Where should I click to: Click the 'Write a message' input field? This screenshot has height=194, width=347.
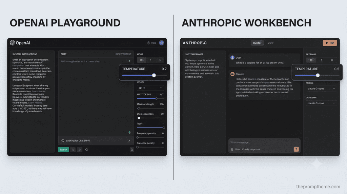[264, 142]
